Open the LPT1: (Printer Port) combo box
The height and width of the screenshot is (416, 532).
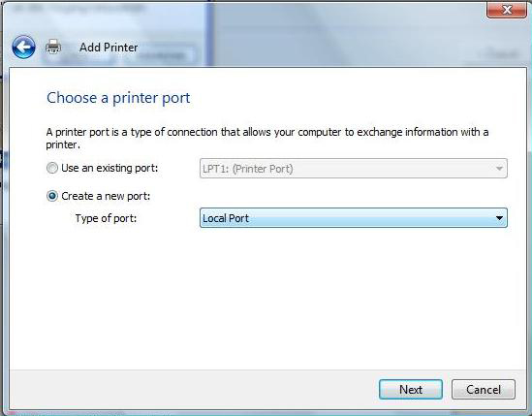[354, 169]
